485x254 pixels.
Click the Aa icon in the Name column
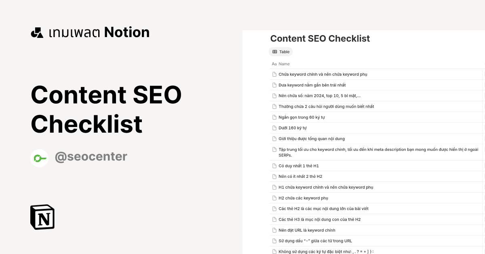[274, 64]
